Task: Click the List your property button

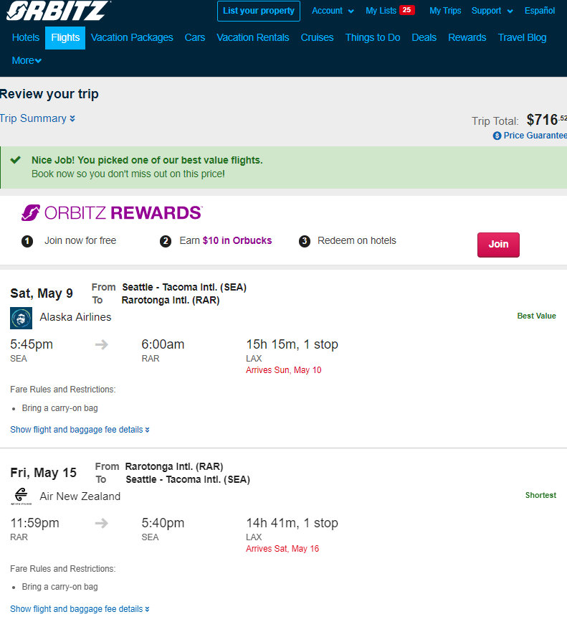Action: click(x=259, y=11)
